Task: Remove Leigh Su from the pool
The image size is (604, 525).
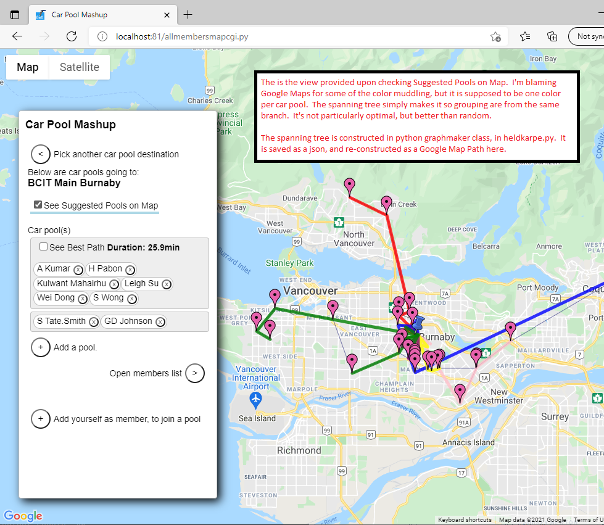Action: click(x=167, y=284)
